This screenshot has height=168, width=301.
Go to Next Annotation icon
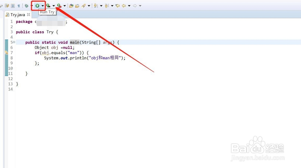96,6
